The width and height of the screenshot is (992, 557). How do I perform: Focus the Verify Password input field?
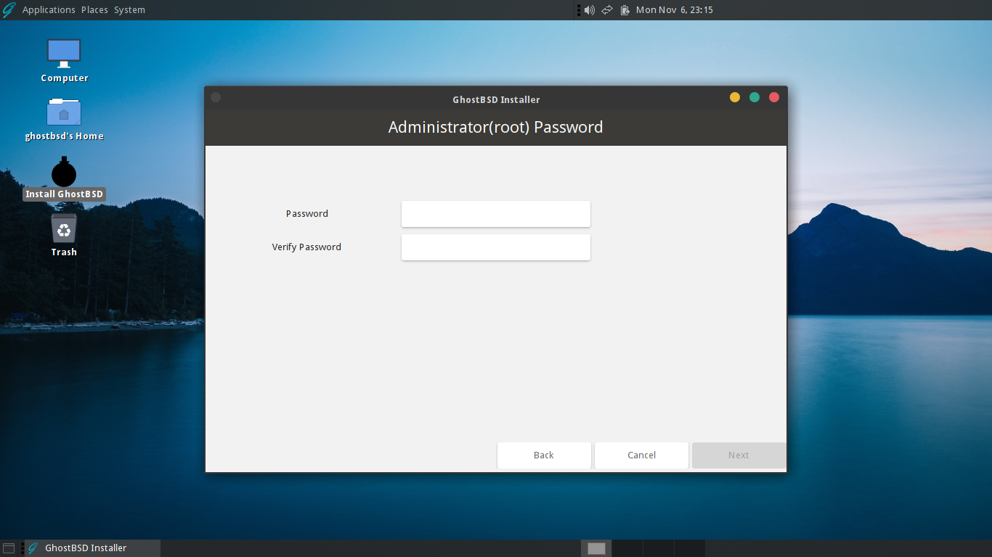(x=496, y=247)
